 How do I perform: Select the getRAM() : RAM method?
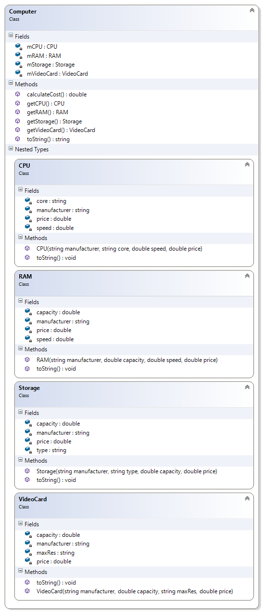[48, 112]
